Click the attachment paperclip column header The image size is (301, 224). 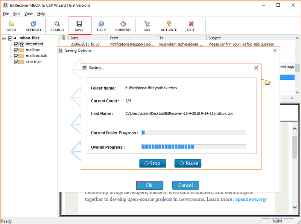tap(64, 38)
